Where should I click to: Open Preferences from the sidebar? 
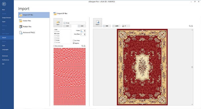click(x=6, y=60)
